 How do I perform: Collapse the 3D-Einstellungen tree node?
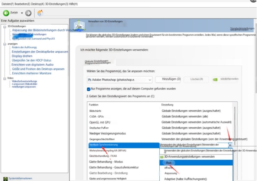click(x=4, y=27)
